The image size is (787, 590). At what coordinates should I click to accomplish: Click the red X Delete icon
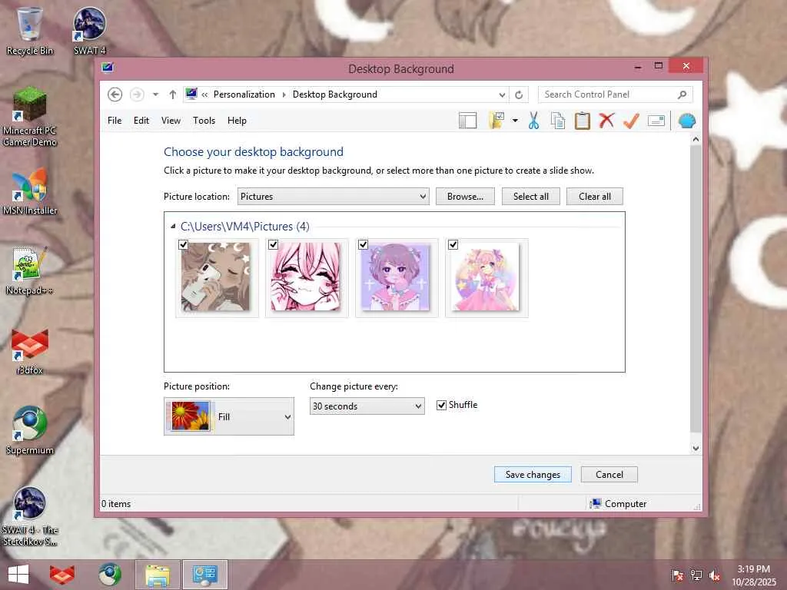pyautogui.click(x=607, y=121)
